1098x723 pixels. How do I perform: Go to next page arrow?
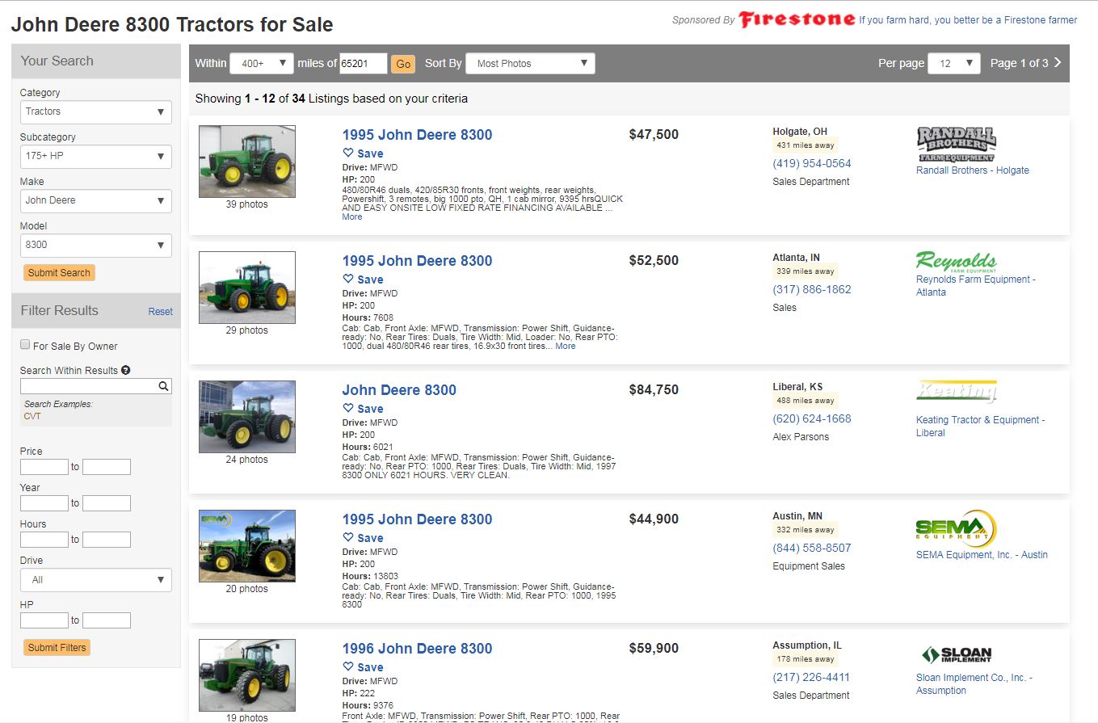(x=1058, y=62)
